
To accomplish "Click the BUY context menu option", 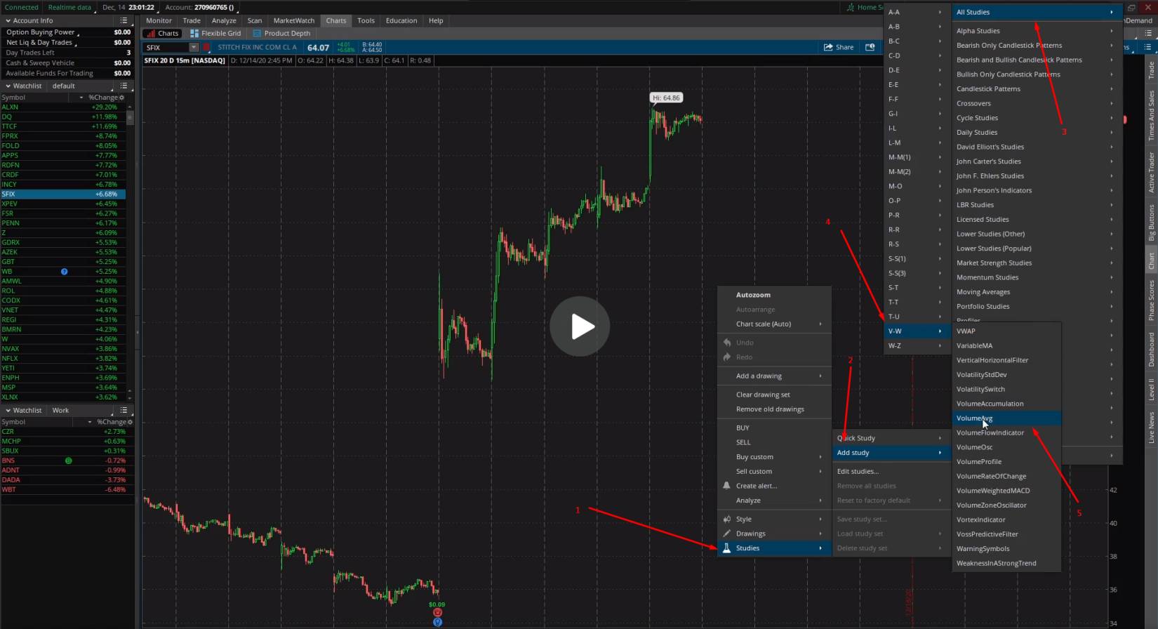I will 743,428.
